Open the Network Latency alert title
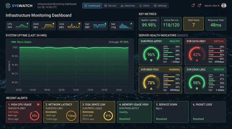232x129 pixels. click(x=59, y=104)
